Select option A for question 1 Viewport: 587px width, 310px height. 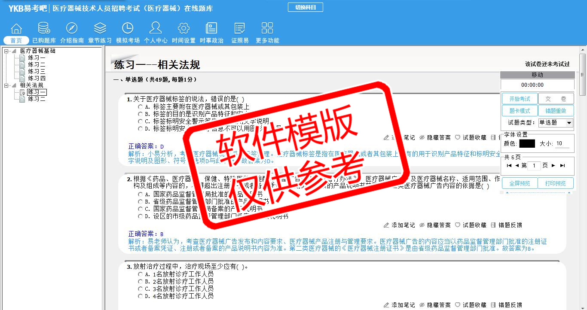tap(140, 107)
